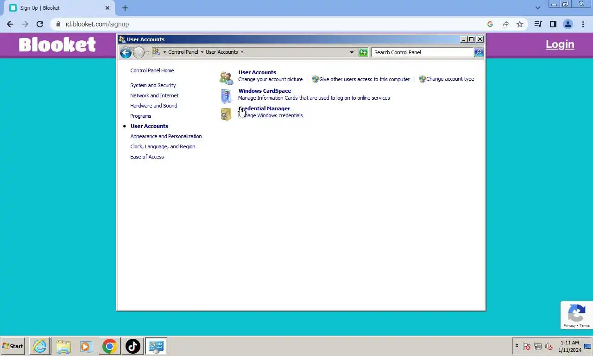Expand the dropdown arrow after User Accounts breadcrumb
Screen dimensions: 593x356
point(242,52)
